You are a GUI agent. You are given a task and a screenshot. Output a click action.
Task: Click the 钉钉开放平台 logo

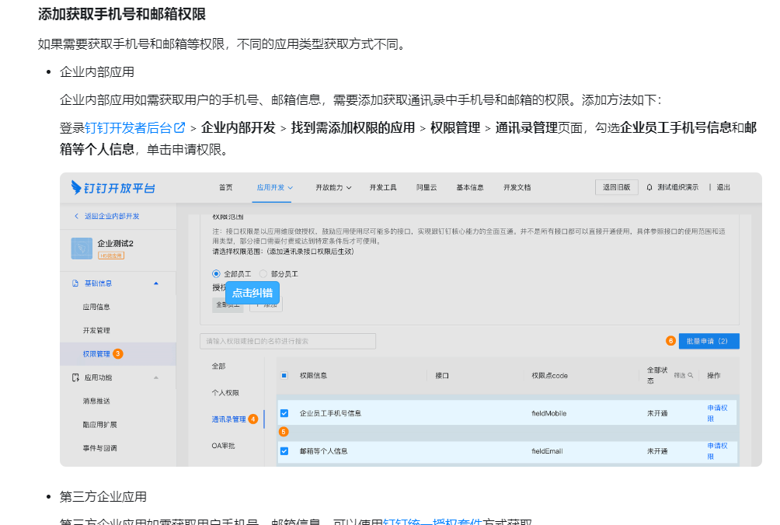pos(113,187)
